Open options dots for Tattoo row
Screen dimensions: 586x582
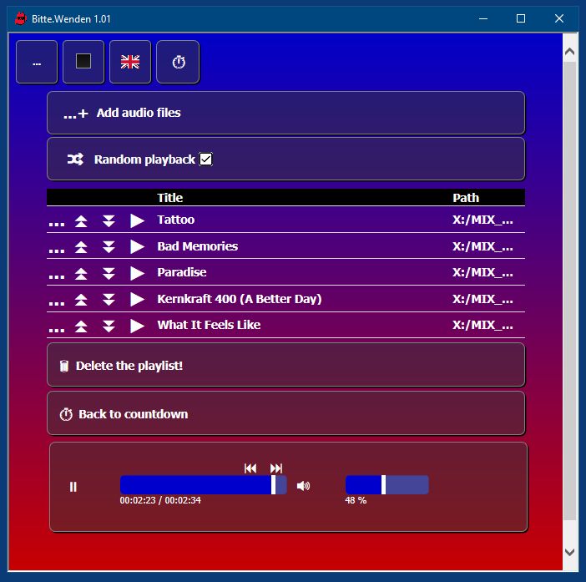[57, 224]
